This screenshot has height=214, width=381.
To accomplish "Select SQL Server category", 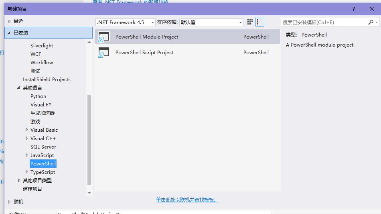I will [43, 147].
